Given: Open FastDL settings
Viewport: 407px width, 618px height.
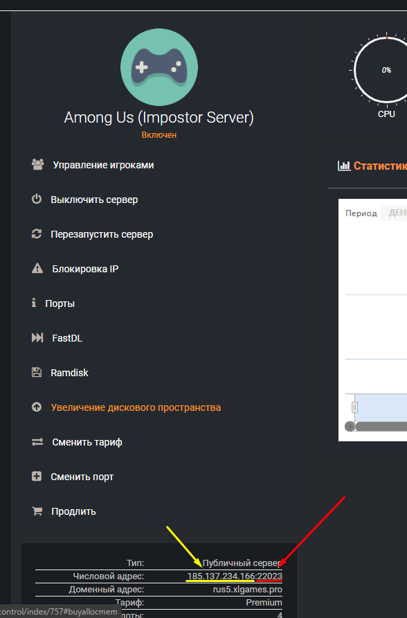Looking at the screenshot, I should (x=67, y=338).
